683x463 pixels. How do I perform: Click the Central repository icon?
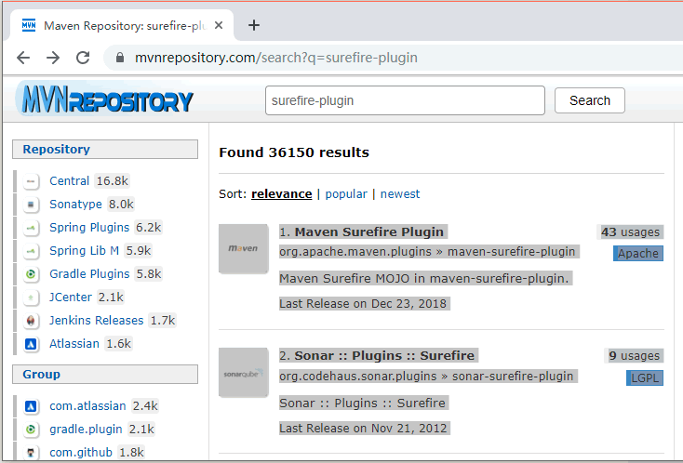[32, 181]
